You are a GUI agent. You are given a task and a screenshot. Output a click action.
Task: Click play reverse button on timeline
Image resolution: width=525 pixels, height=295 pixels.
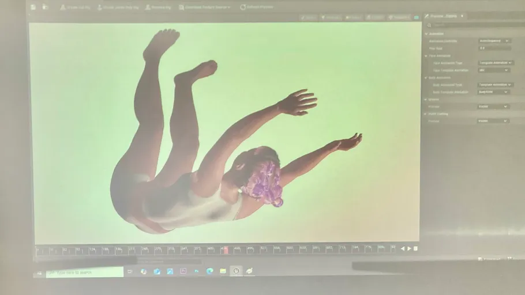pos(403,248)
